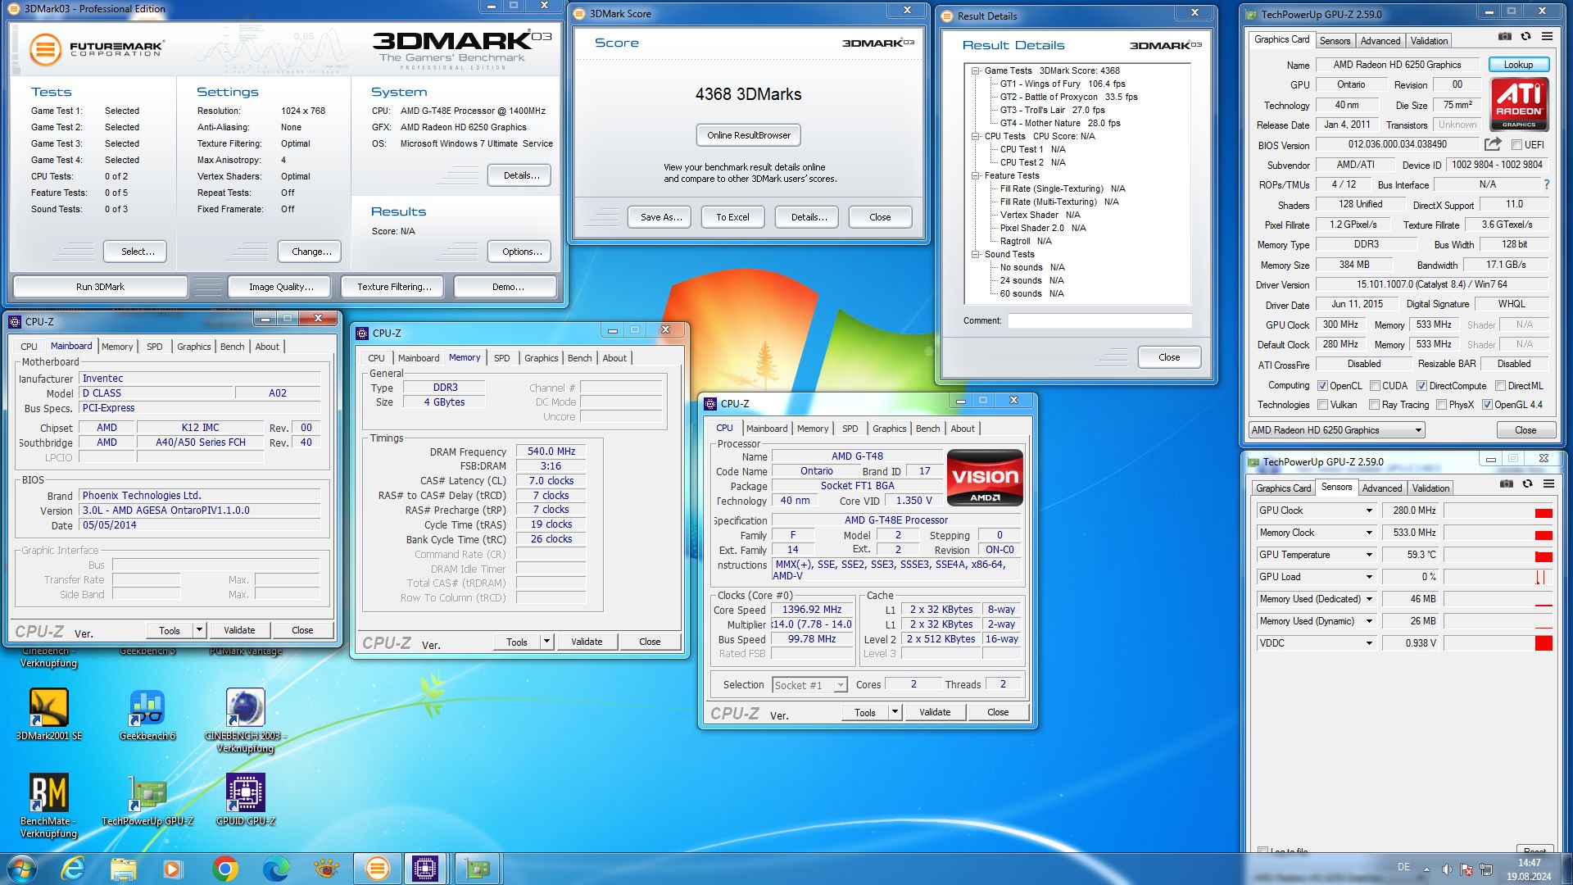Open VDDC sensor dropdown
1573x885 pixels.
tap(1368, 643)
